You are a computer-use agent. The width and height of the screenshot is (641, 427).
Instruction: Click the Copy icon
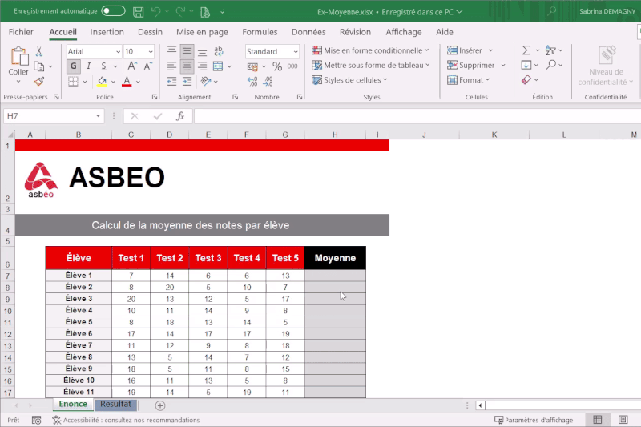pyautogui.click(x=38, y=66)
